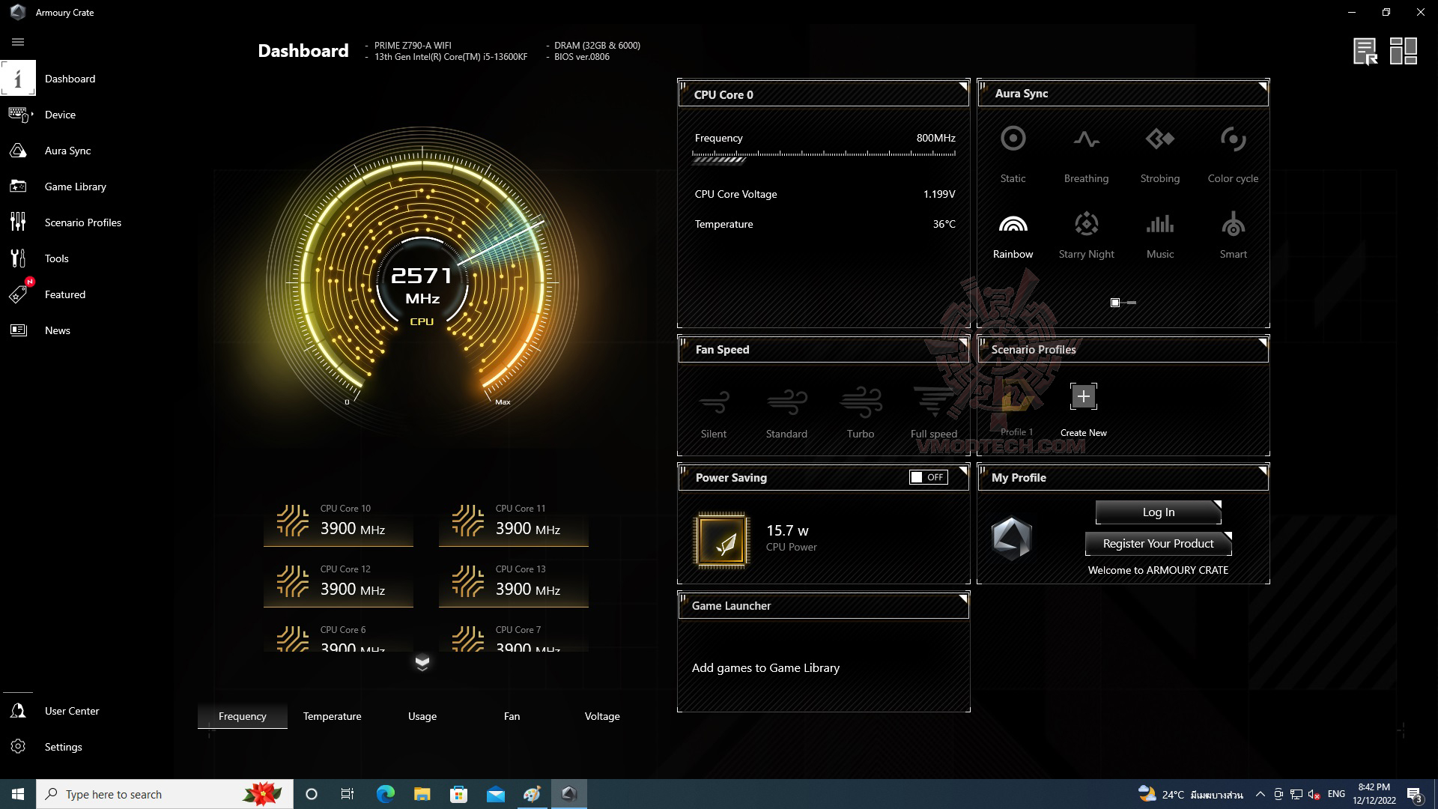Screen dimensions: 1438x809
Task: Open Scenario Profiles from the sidebar
Action: 82,222
